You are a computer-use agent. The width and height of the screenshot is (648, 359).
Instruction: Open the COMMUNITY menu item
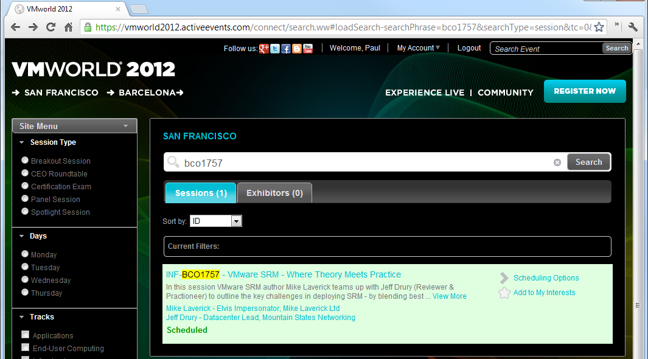tap(506, 92)
